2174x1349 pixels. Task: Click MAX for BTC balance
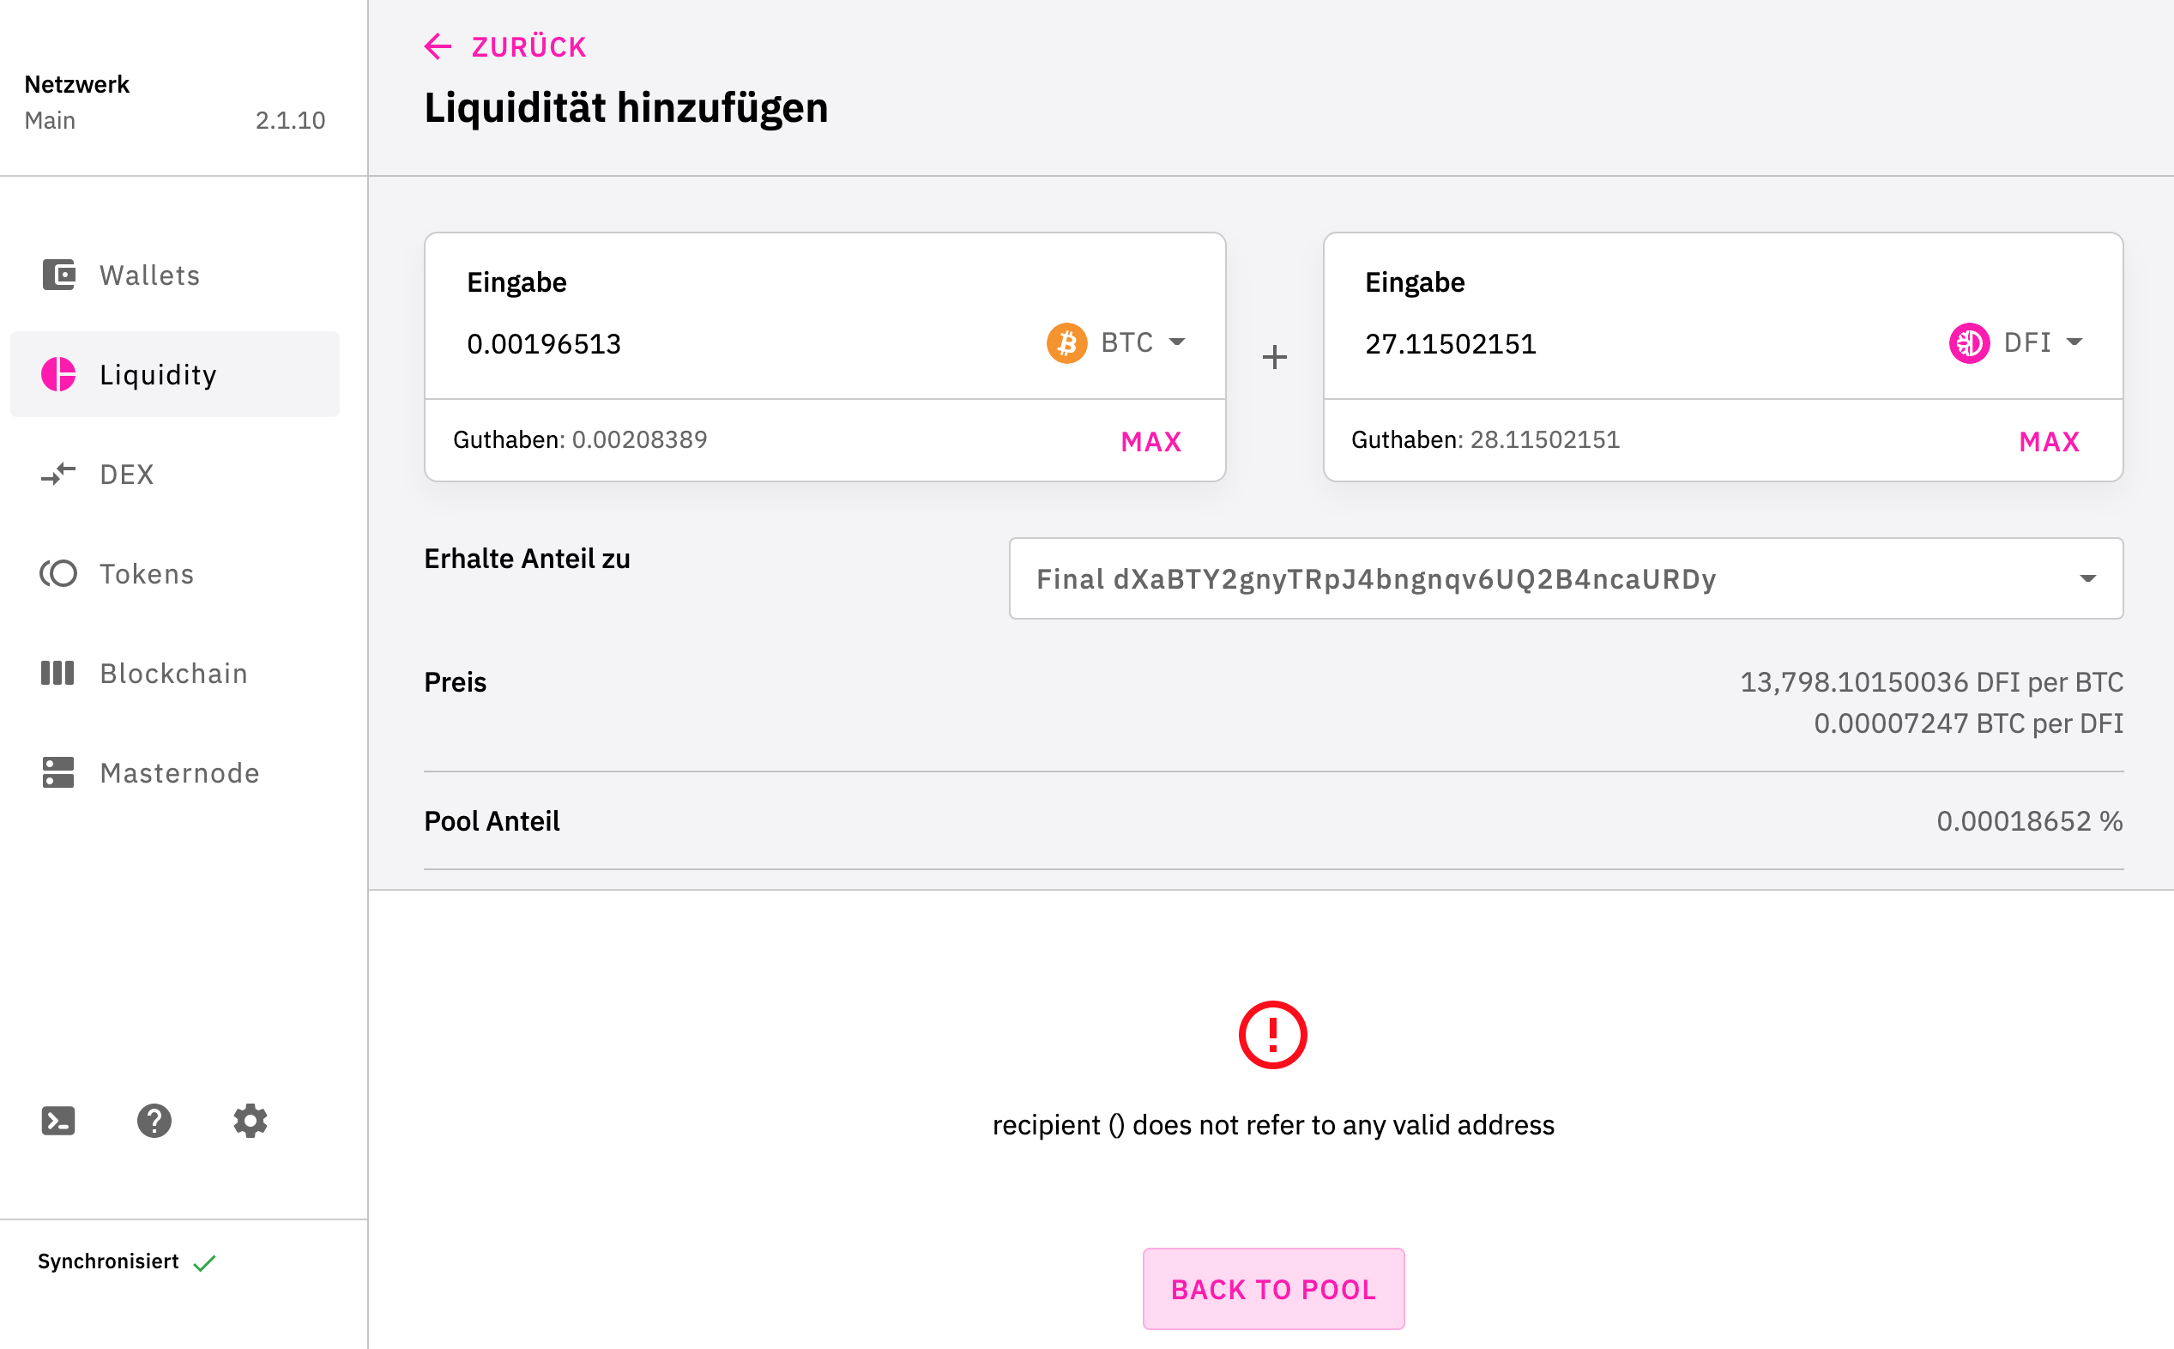[1151, 442]
